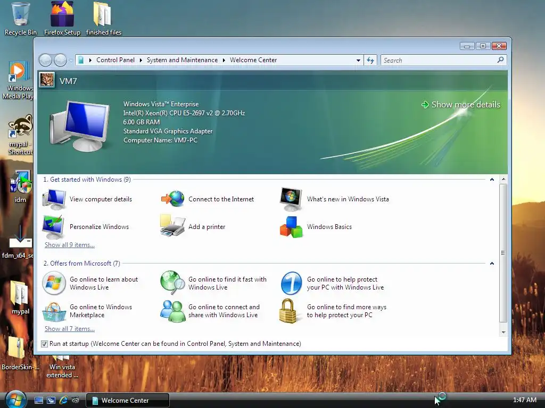Click Show all 7 items link

tap(70, 329)
